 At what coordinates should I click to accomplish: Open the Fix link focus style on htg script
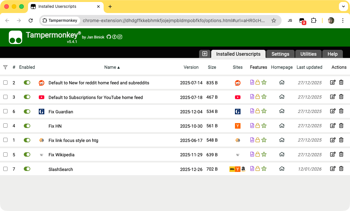click(73, 140)
